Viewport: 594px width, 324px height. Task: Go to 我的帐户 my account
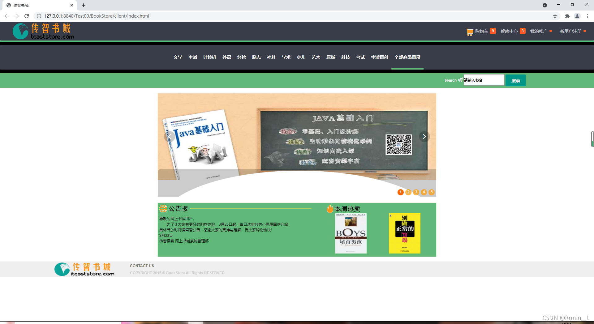[x=539, y=31]
